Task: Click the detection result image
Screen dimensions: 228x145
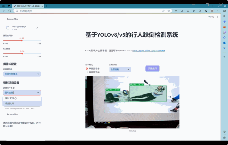Action: point(132,102)
